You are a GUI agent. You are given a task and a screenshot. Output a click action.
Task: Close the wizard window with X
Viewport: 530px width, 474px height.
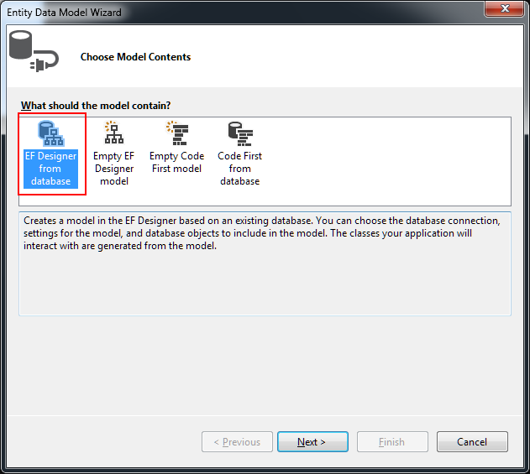(504, 8)
